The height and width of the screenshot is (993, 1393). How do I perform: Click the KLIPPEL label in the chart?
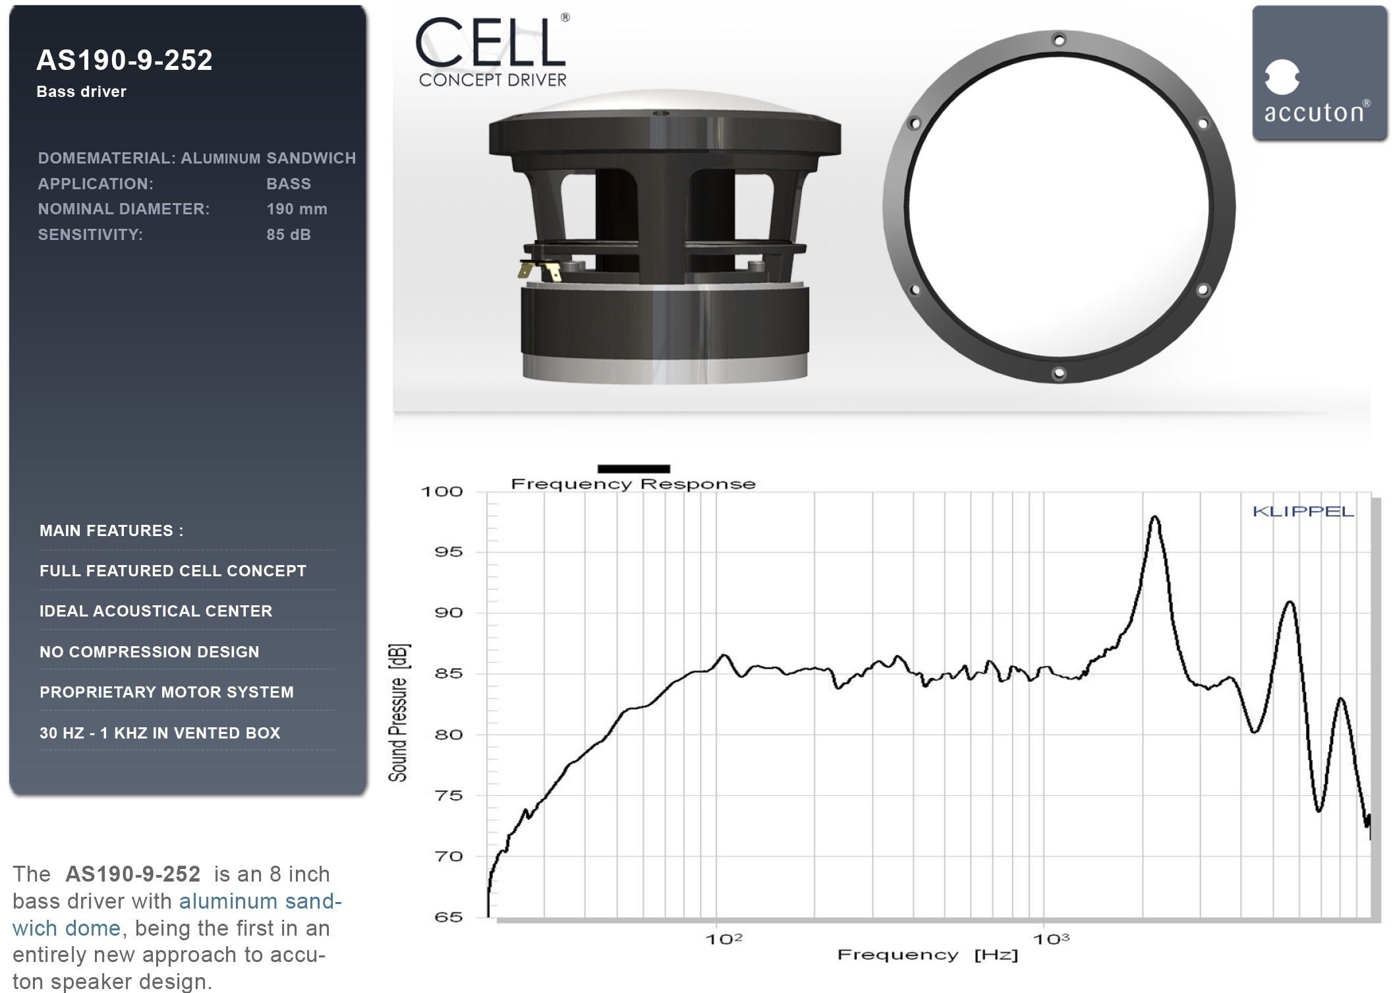(x=1303, y=512)
